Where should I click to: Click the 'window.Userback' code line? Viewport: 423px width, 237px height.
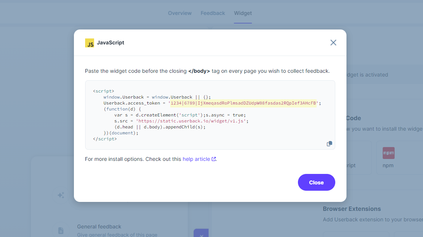157,97
